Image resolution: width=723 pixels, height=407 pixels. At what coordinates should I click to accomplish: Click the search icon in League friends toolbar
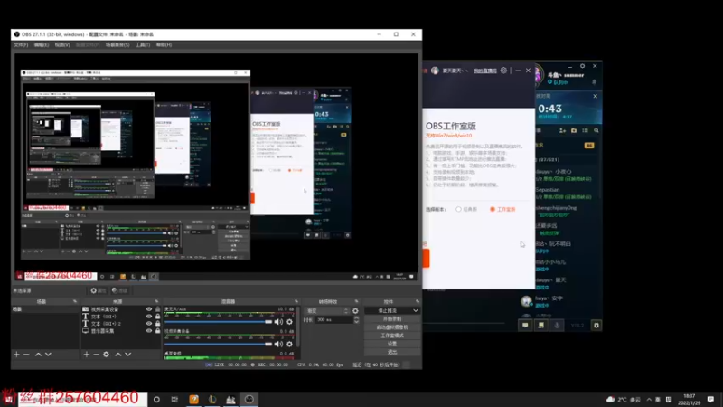pyautogui.click(x=596, y=130)
